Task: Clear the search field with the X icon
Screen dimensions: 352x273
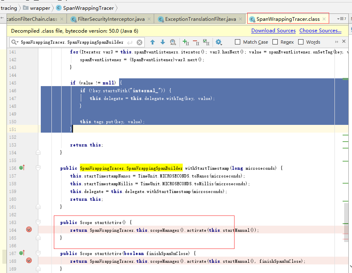Action: [139, 42]
